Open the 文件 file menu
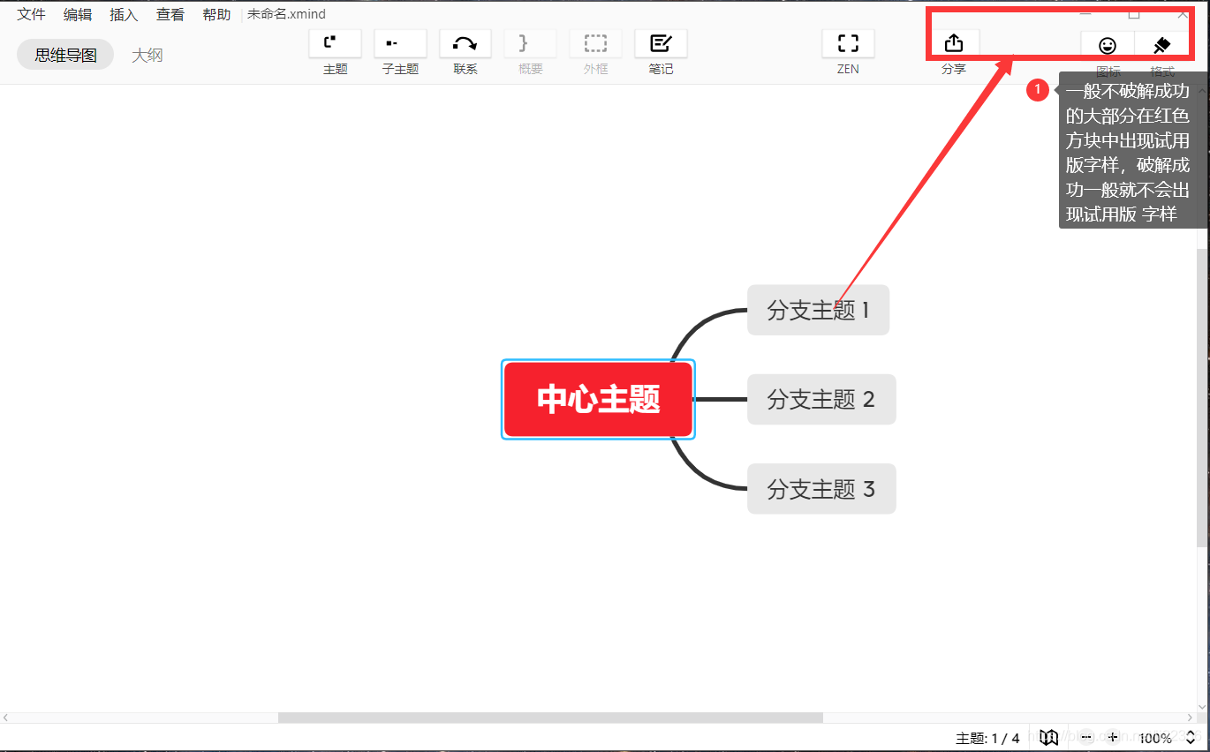The height and width of the screenshot is (752, 1210). (30, 13)
